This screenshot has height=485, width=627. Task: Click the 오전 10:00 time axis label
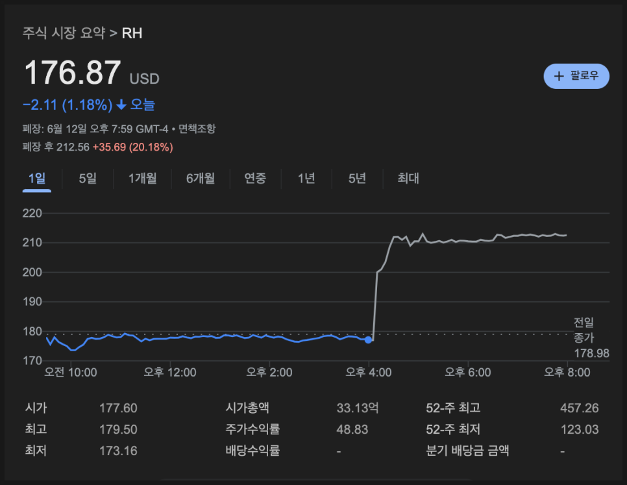tap(70, 373)
